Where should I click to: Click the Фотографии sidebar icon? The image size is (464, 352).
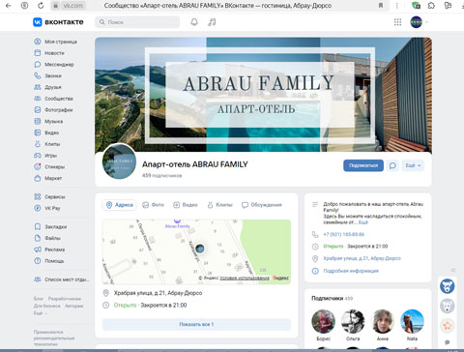tap(38, 110)
